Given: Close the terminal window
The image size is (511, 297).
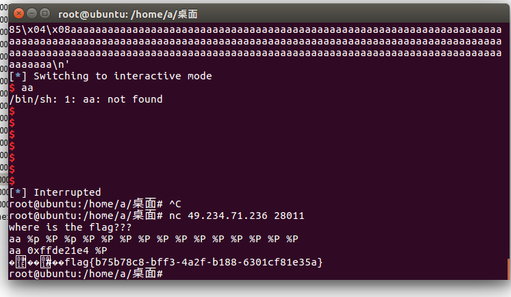Looking at the screenshot, I should (x=18, y=14).
